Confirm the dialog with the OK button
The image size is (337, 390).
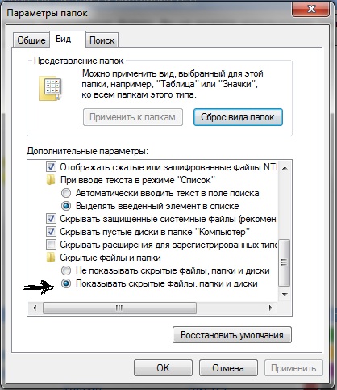(163, 368)
